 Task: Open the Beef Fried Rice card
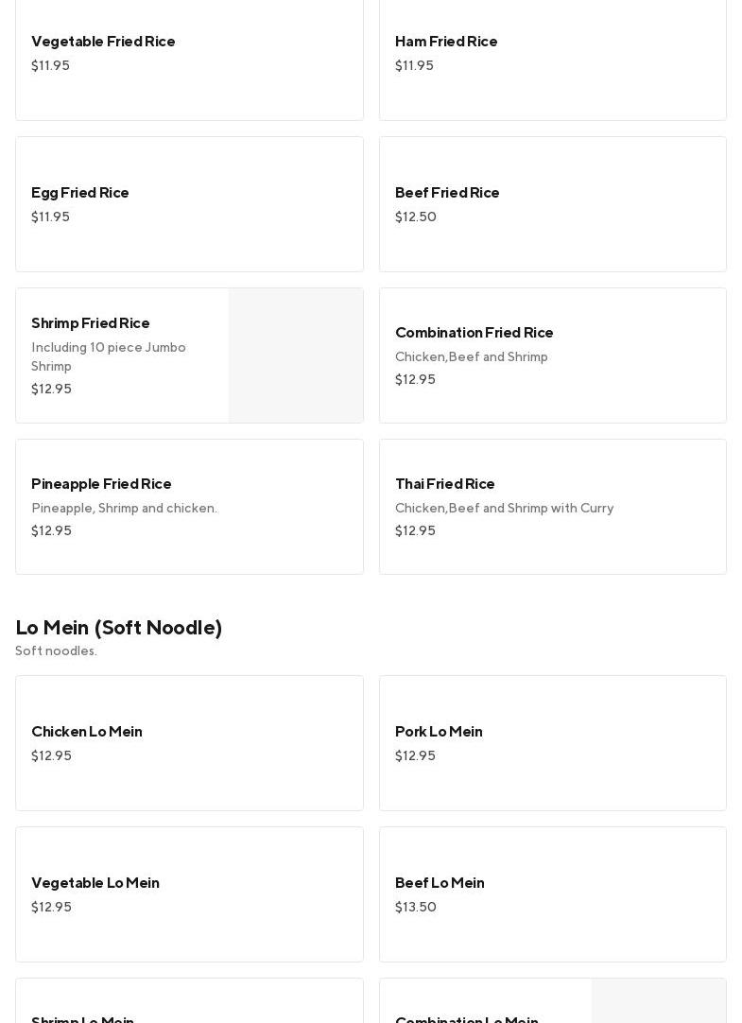point(552,204)
